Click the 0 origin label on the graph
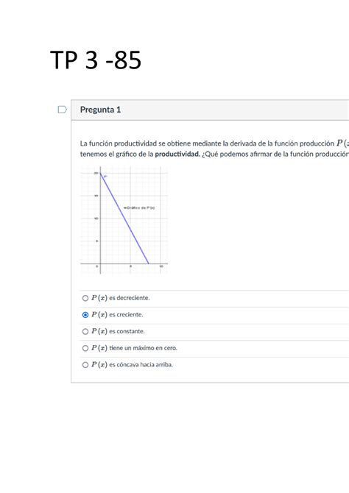This screenshot has width=349, height=493. (x=97, y=266)
